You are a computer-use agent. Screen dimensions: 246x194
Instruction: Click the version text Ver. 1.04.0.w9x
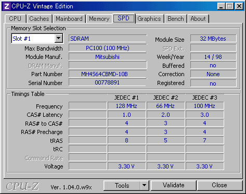pos(71,187)
